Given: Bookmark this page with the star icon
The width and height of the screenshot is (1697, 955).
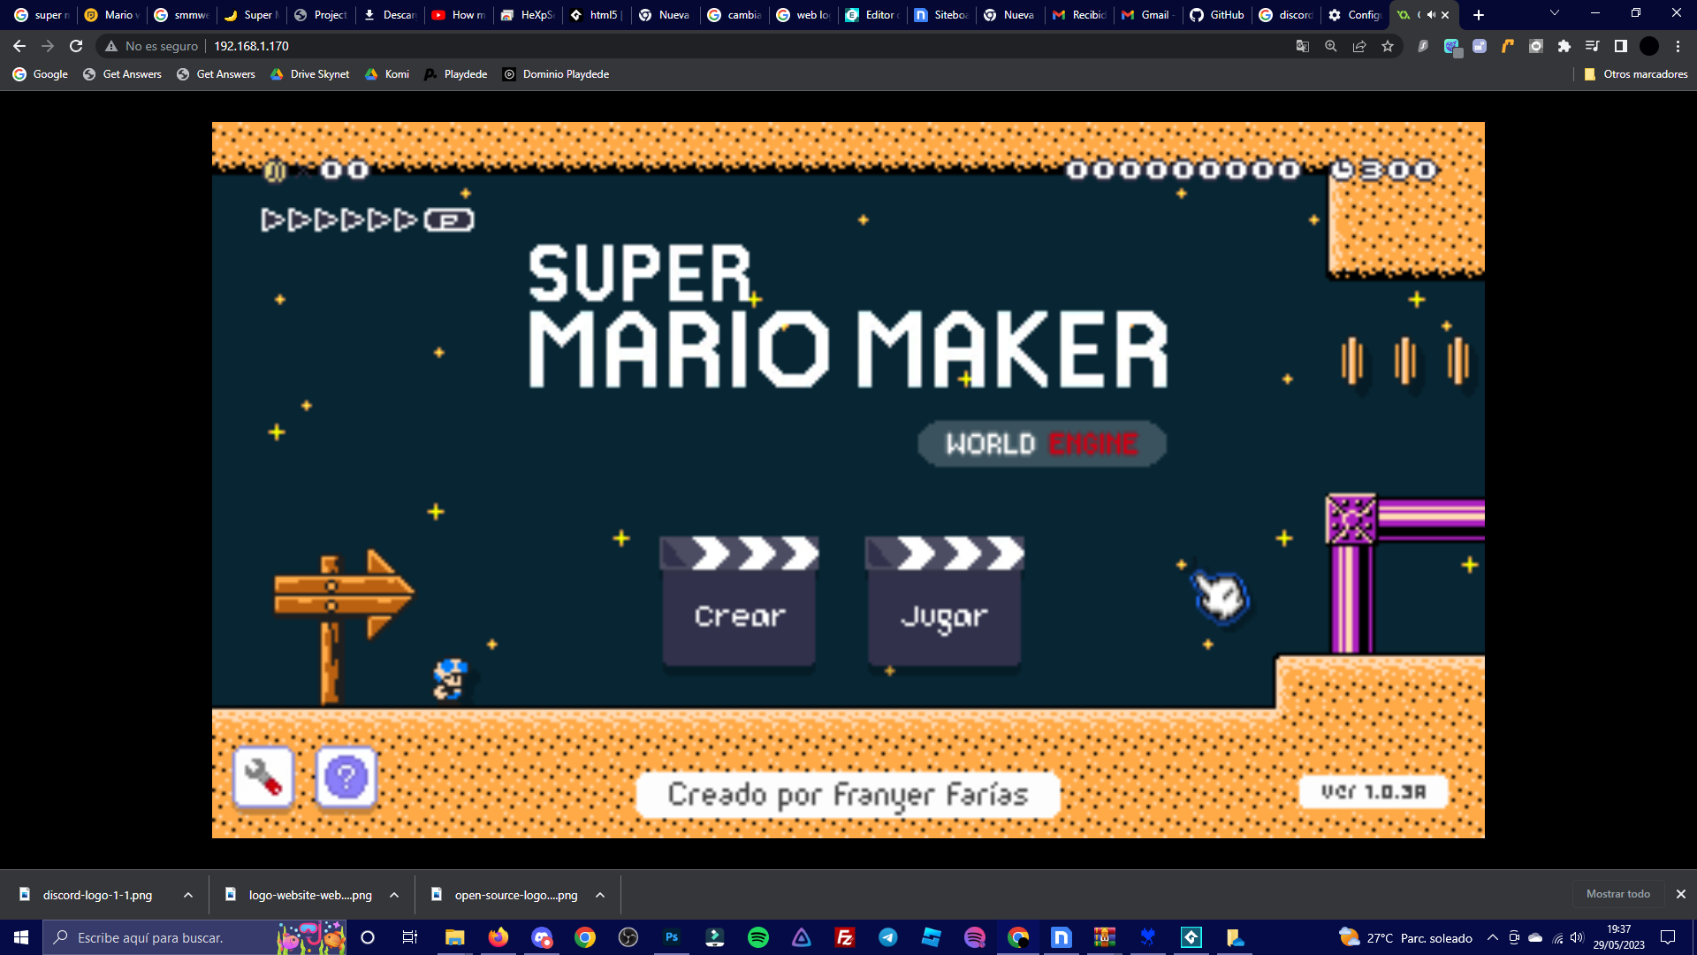Looking at the screenshot, I should pyautogui.click(x=1388, y=46).
